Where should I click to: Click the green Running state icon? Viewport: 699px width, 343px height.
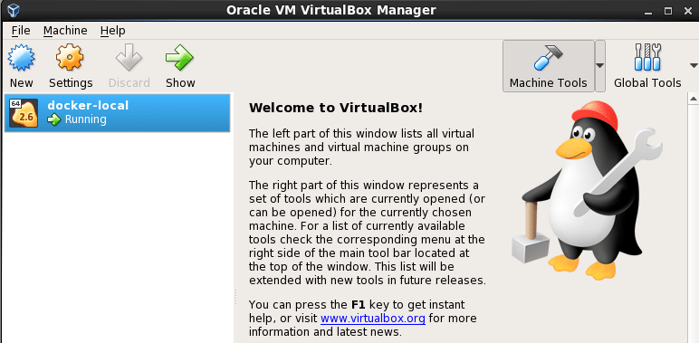pyautogui.click(x=54, y=119)
